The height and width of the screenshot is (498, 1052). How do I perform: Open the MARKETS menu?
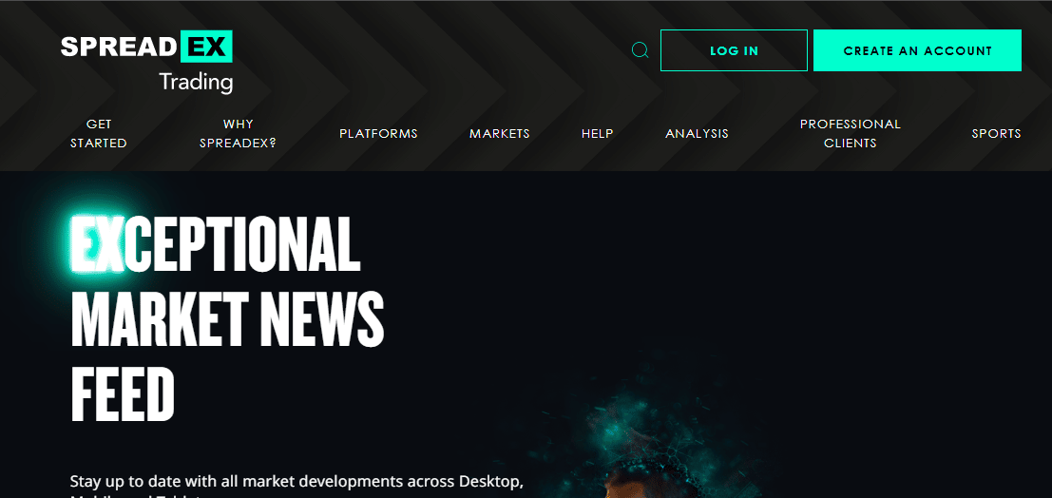pyautogui.click(x=500, y=134)
